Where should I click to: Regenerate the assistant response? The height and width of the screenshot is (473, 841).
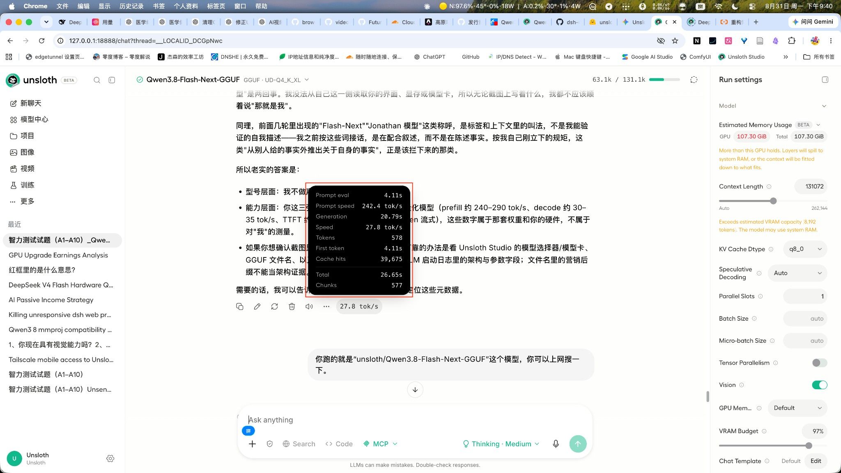coord(274,306)
